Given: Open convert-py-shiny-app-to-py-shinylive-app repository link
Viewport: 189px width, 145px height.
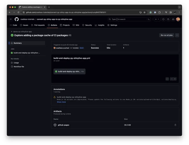Looking at the screenshot, I should 54,19.
